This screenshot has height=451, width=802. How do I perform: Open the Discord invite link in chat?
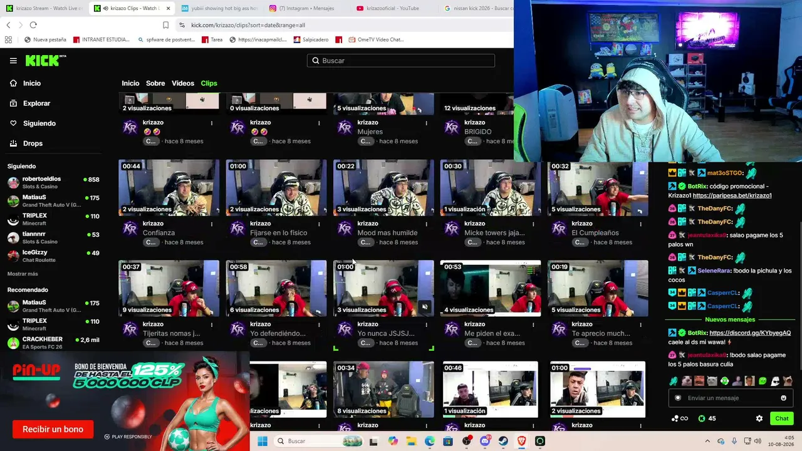(750, 333)
